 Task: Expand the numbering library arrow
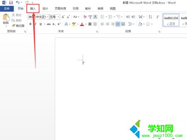pyautogui.click(x=114, y=17)
